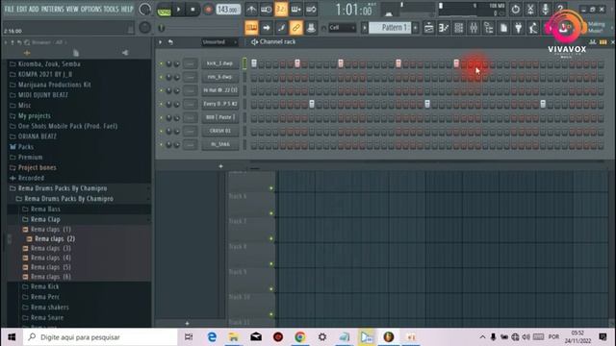Mute the CRASH 01 channel green LED

pyautogui.click(x=161, y=131)
